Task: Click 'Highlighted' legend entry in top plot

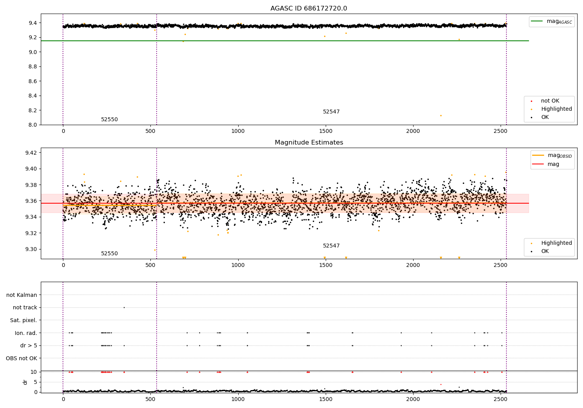Action: (x=557, y=109)
